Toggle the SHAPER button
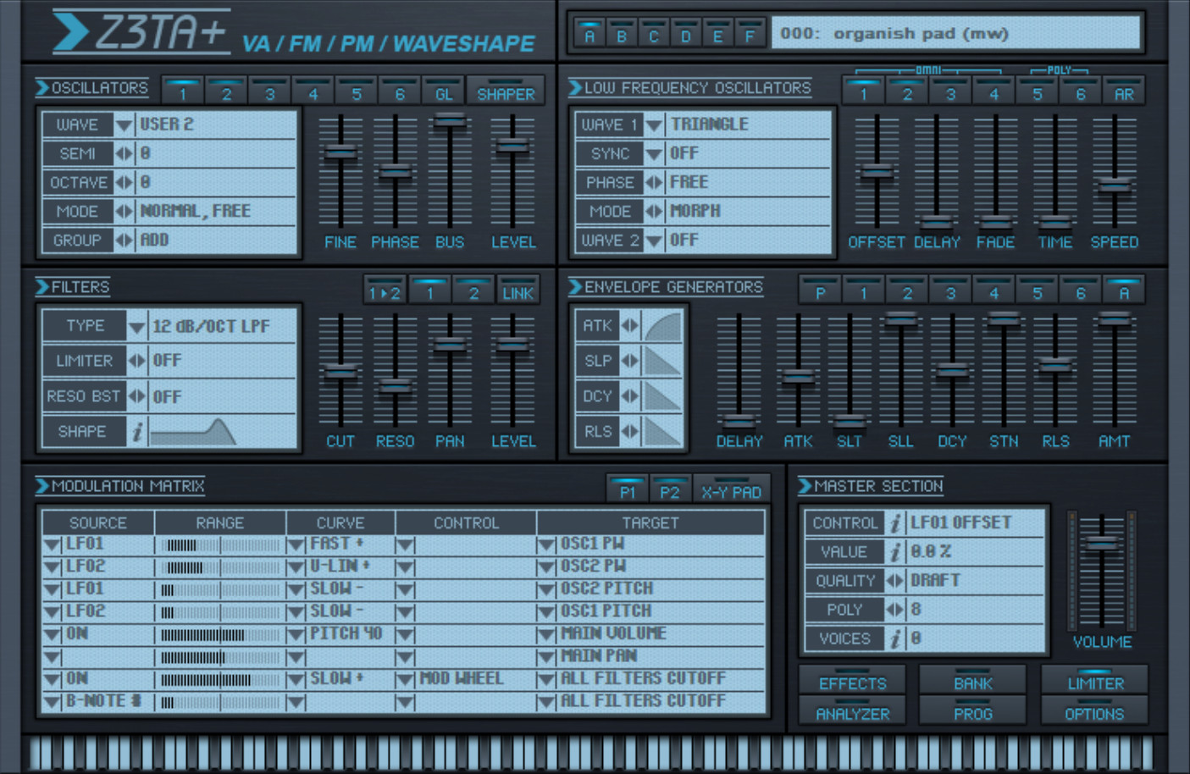The width and height of the screenshot is (1190, 774). coord(506,91)
